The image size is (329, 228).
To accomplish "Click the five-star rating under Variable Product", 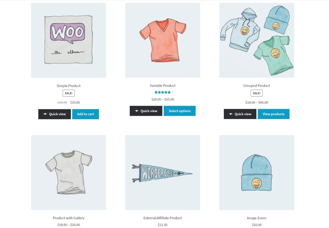I will pos(163,92).
